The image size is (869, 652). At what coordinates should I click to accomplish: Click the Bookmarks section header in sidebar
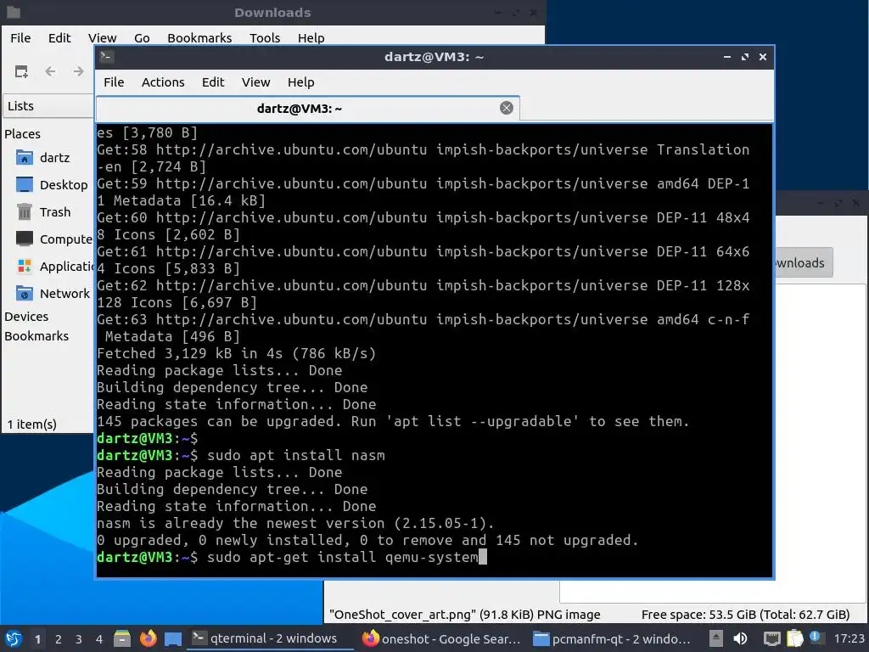click(36, 336)
